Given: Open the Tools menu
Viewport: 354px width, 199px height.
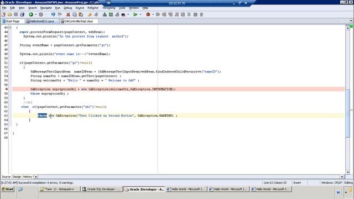Looking at the screenshot, I should [122, 8].
